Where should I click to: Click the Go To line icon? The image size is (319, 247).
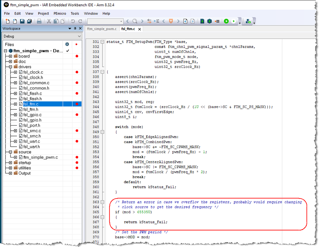click(156, 21)
